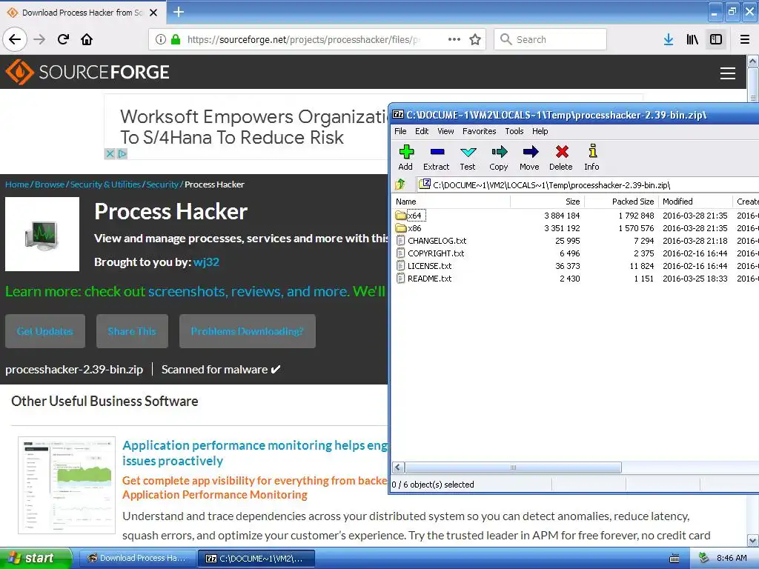This screenshot has width=759, height=569.
Task: Click the SourceForge logo
Action: pos(87,72)
